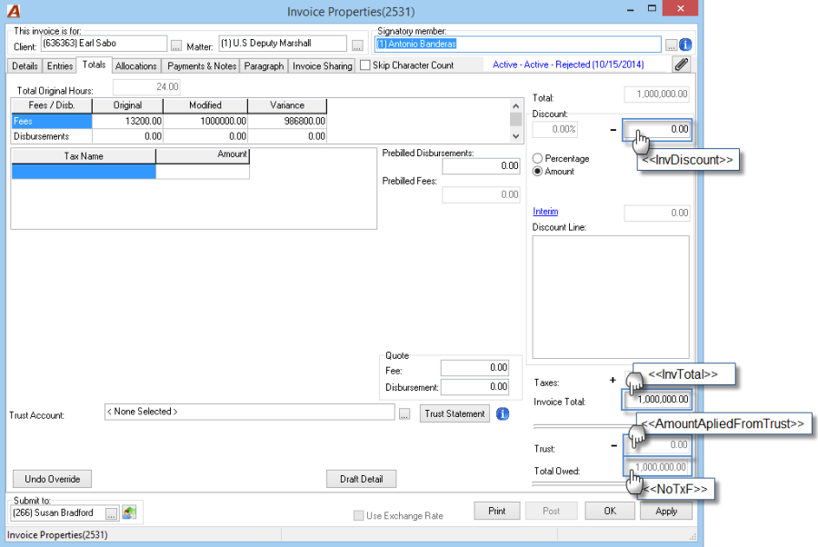Click the Quote Disbursement input field
Screen dimensions: 818x547
[x=474, y=387]
